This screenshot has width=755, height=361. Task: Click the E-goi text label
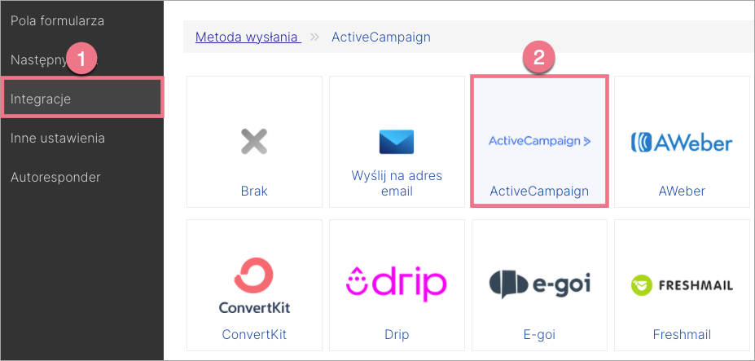pos(539,334)
